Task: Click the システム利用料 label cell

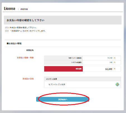Action: coord(64,62)
